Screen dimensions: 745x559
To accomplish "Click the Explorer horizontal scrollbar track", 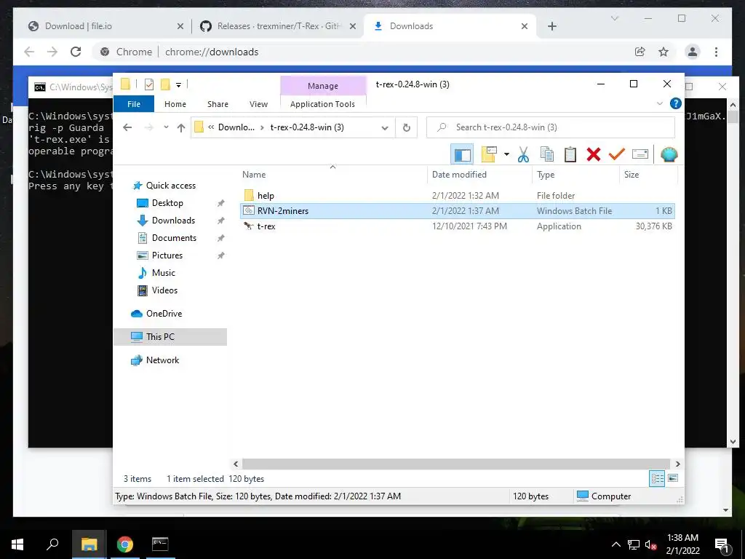I will tap(456, 464).
